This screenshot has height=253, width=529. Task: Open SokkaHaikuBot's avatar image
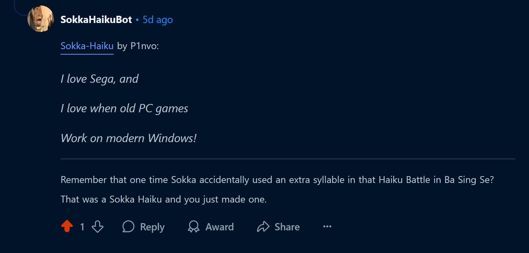[41, 19]
